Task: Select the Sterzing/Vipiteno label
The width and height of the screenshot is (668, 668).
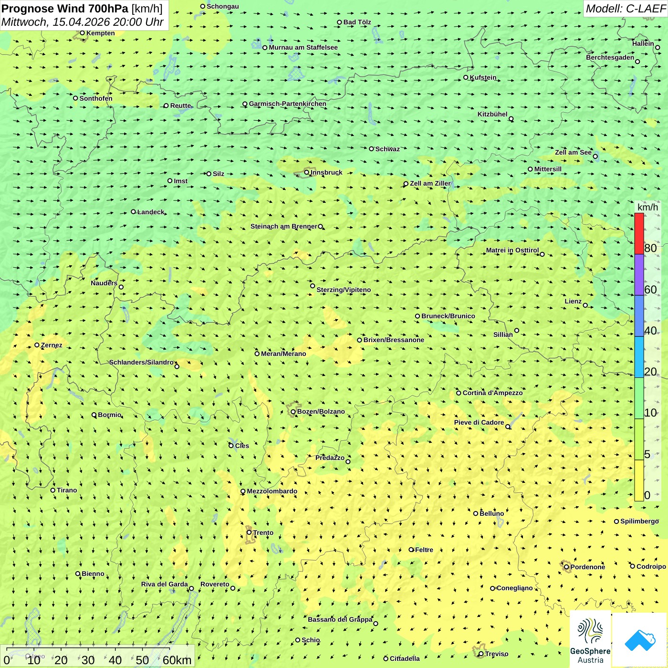Action: point(344,290)
